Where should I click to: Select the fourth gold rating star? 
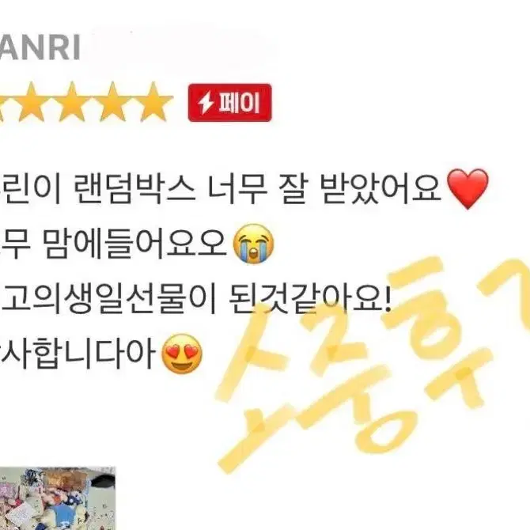(112, 102)
